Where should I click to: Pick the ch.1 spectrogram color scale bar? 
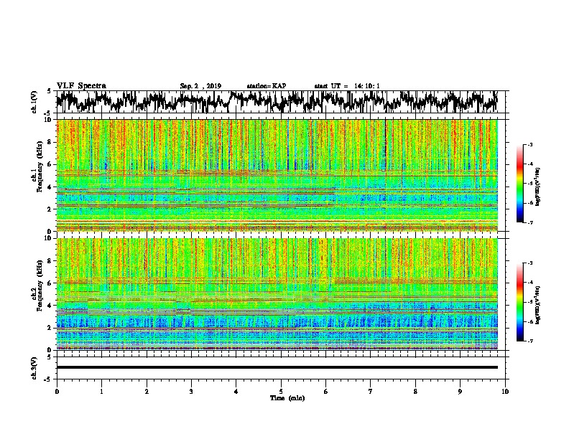tap(519, 184)
